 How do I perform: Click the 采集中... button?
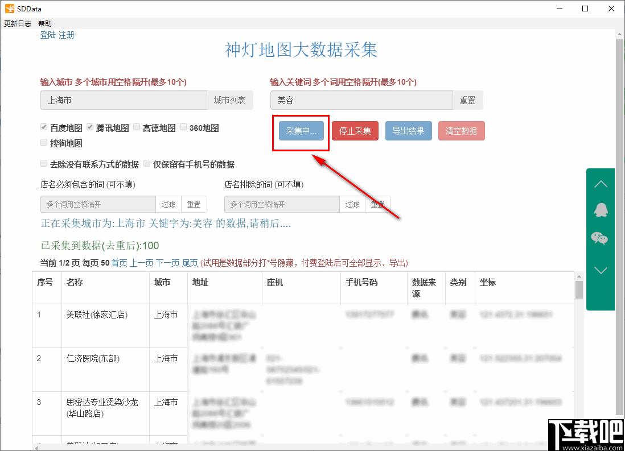pyautogui.click(x=301, y=131)
